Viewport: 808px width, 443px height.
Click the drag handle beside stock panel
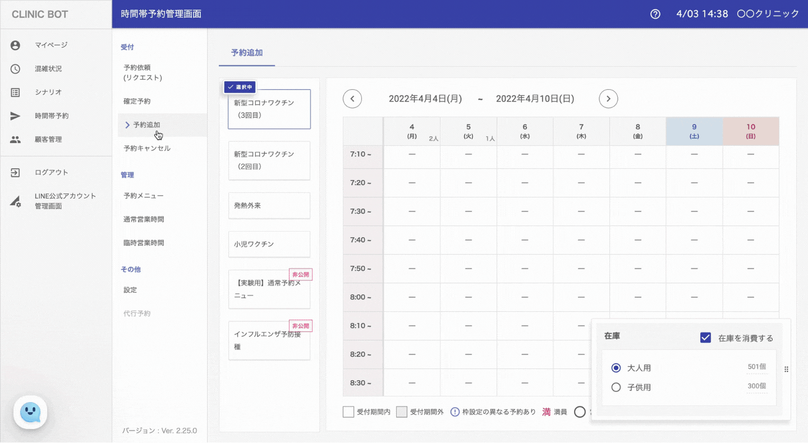pos(786,370)
